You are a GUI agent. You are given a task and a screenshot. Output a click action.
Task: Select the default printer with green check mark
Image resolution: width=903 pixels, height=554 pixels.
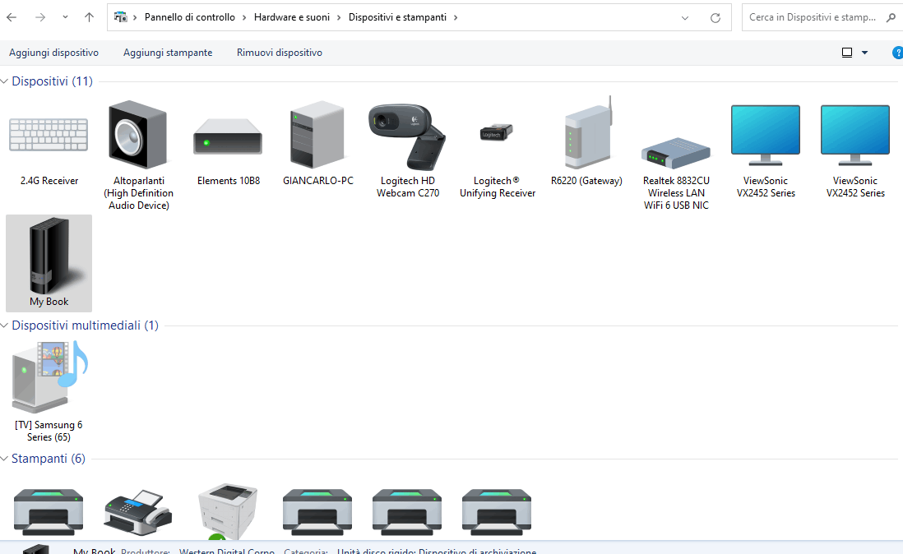[228, 511]
